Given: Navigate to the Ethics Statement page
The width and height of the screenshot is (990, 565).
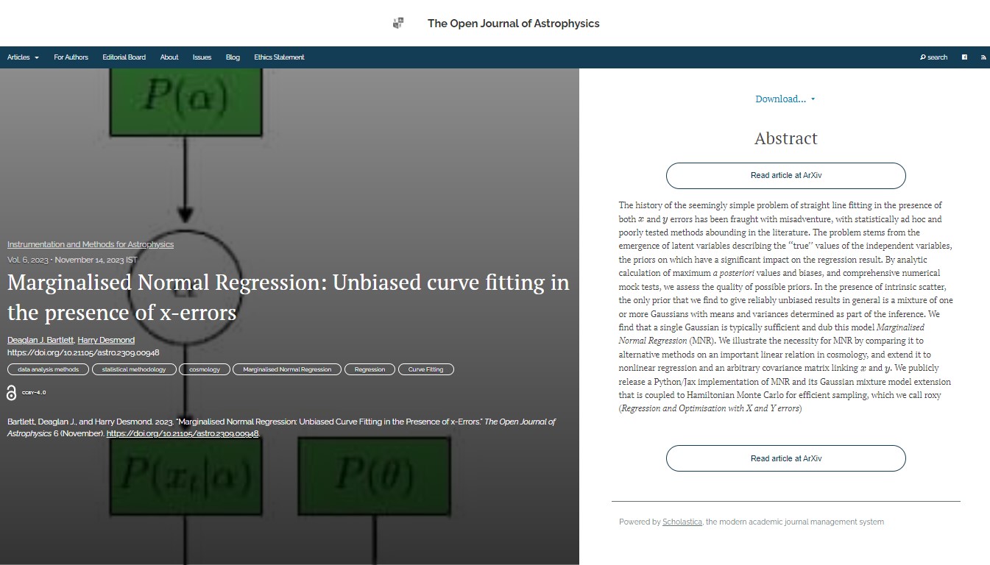Looking at the screenshot, I should click(x=279, y=57).
